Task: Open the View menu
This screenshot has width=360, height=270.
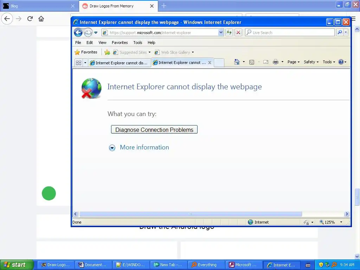Action: pos(102,43)
